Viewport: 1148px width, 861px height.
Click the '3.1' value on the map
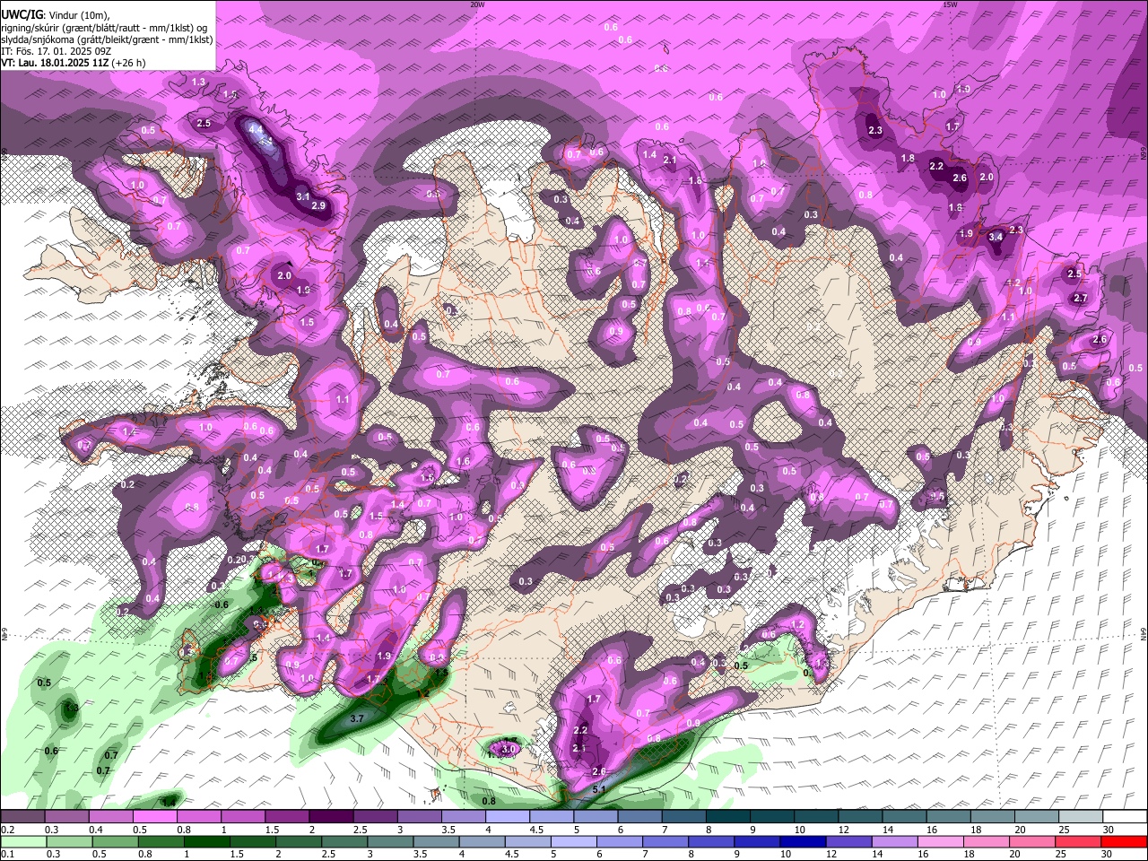pos(303,196)
